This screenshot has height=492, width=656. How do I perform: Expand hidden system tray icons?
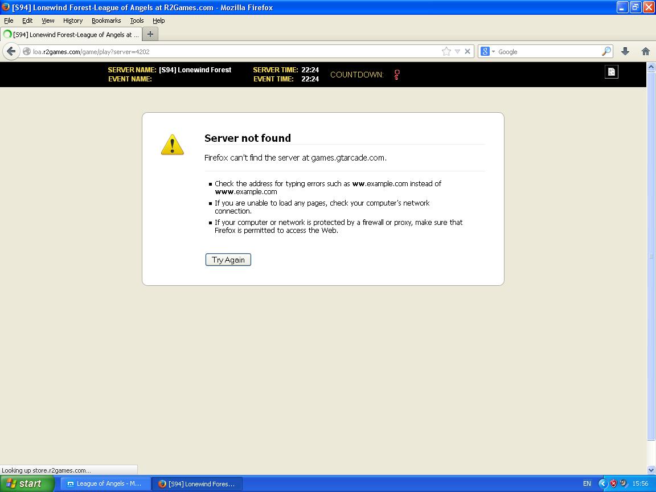pyautogui.click(x=602, y=483)
